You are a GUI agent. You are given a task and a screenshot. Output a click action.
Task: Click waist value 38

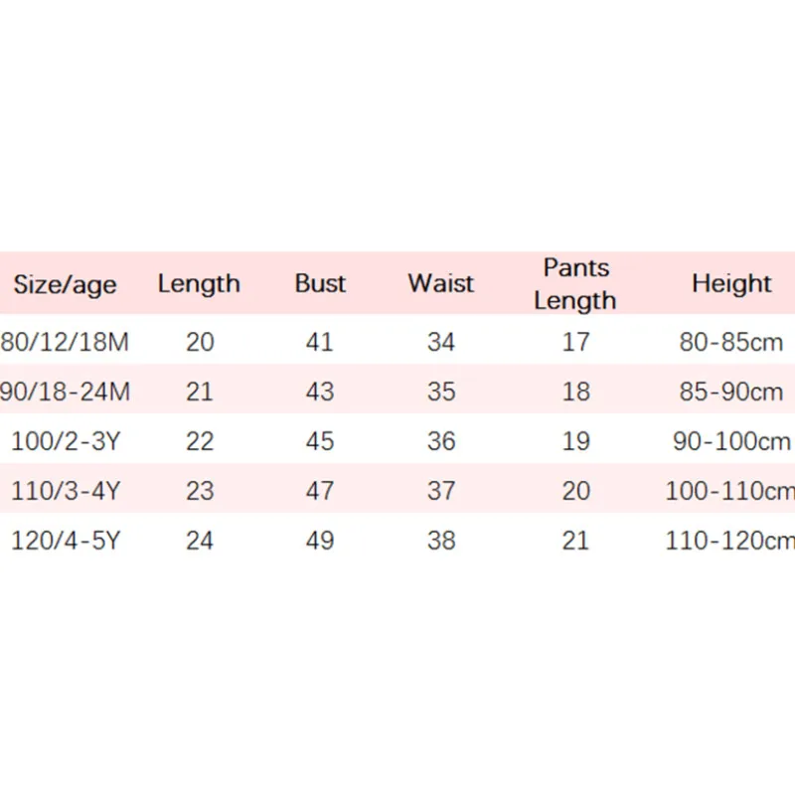point(441,541)
